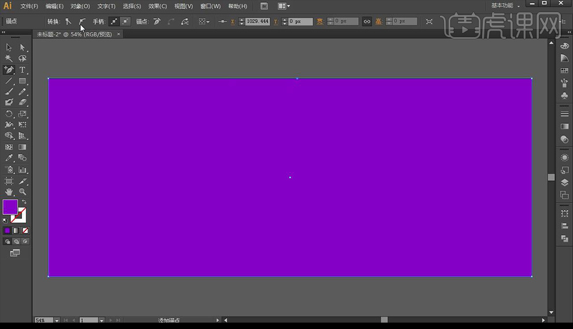573x329 pixels.
Task: Convert selected anchor points to smooth
Action: (x=82, y=21)
